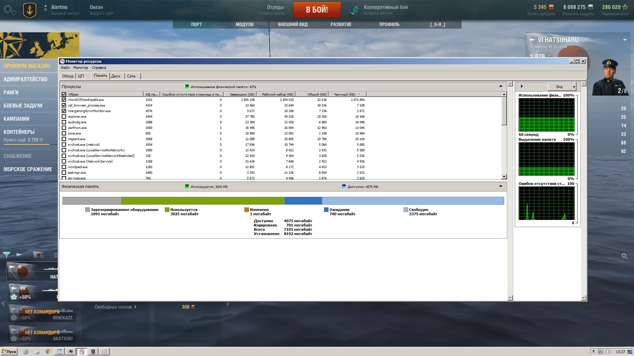Expand the Hatsuharu ship panel dropdown
The image size is (634, 356).
tap(625, 40)
